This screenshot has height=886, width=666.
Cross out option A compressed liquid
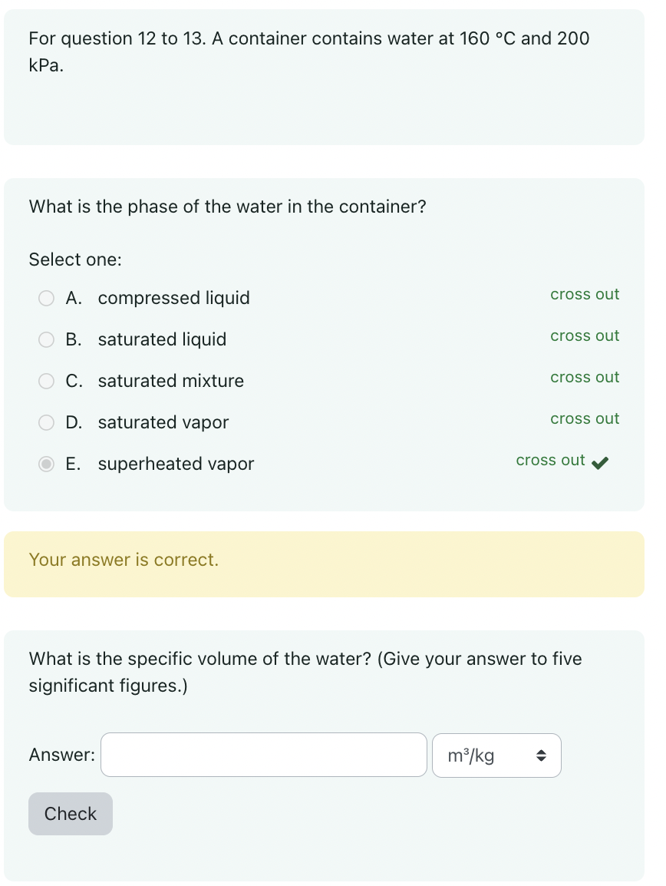pyautogui.click(x=585, y=294)
